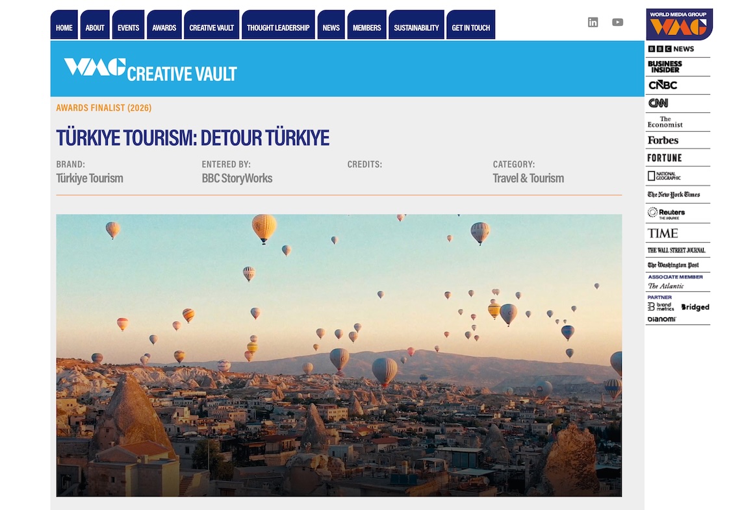The width and height of the screenshot is (742, 510).
Task: Click the World Media Group logo
Action: pos(679,24)
